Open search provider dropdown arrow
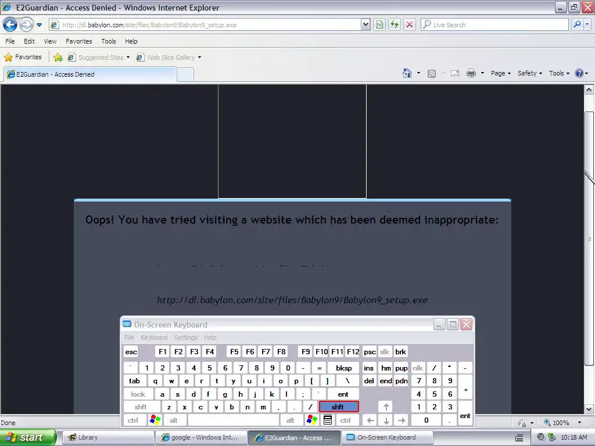The image size is (595, 446). 587,24
